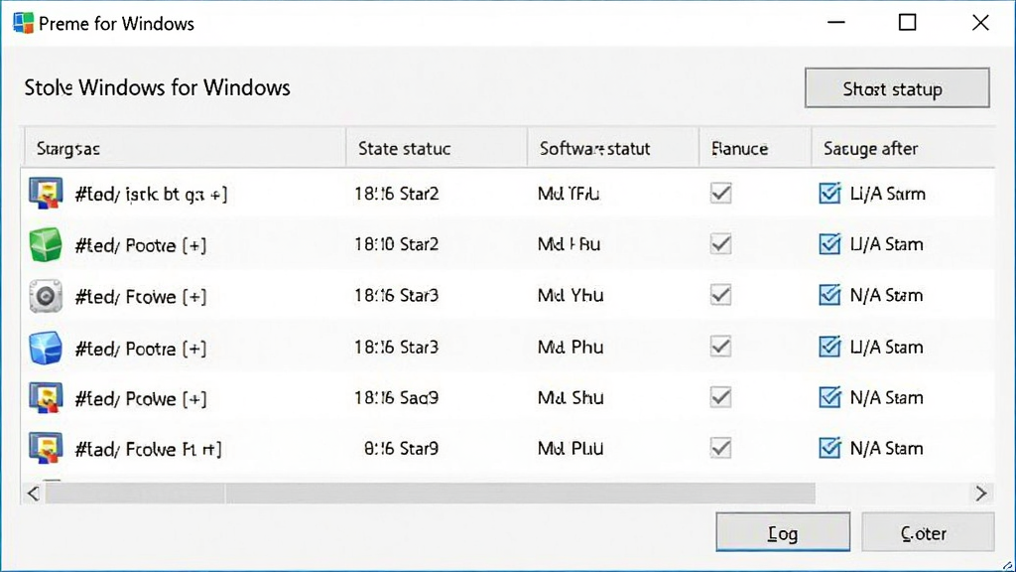Sort by the Sauge after column header

point(903,149)
